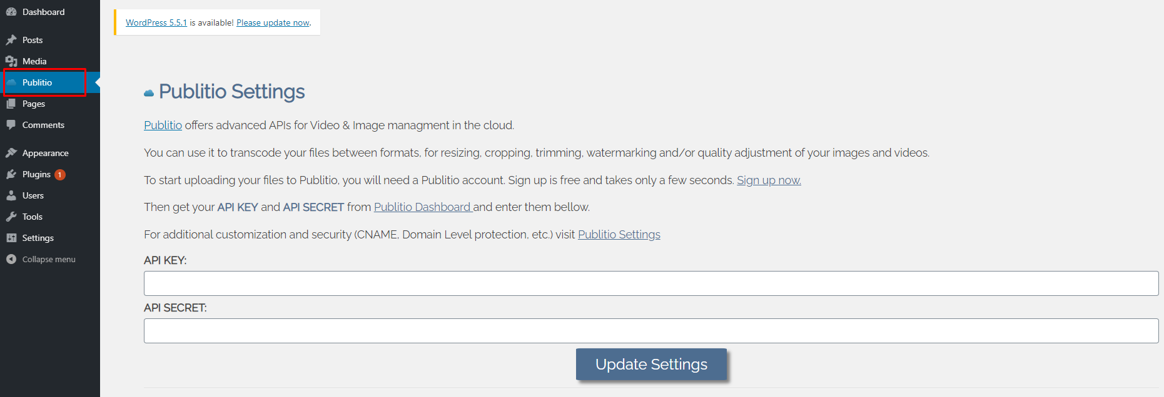
Task: Open the Tools menu item
Action: [50, 217]
